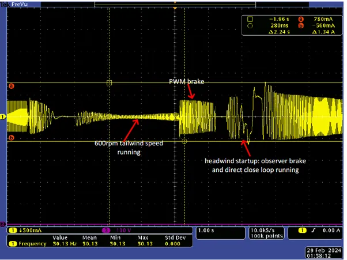Click the date and time display
Viewport: 347px width, 260px height.
click(324, 253)
